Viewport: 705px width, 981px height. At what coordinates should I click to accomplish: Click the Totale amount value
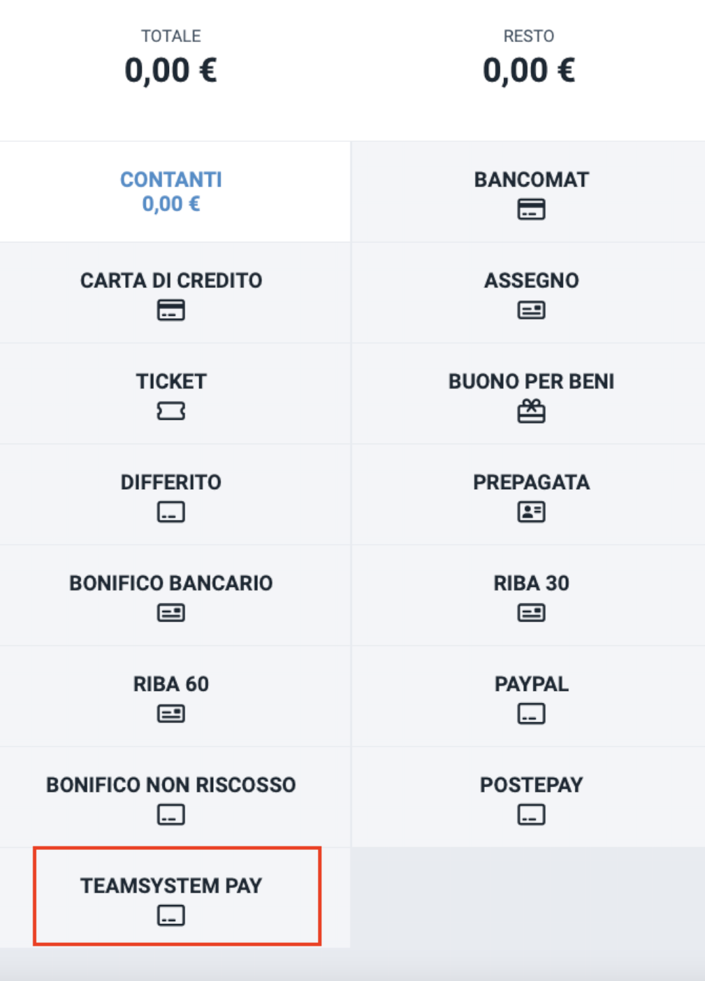[170, 71]
